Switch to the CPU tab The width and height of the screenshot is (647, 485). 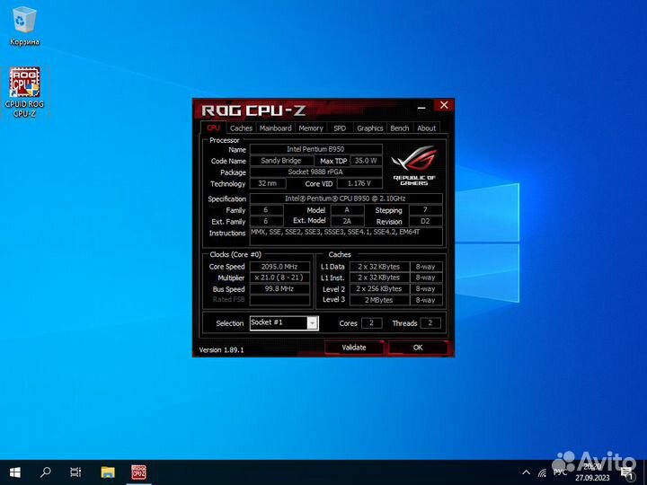point(213,128)
